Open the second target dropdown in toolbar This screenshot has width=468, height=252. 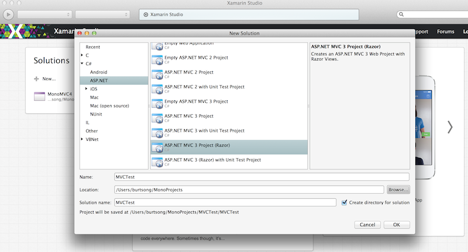pos(102,14)
